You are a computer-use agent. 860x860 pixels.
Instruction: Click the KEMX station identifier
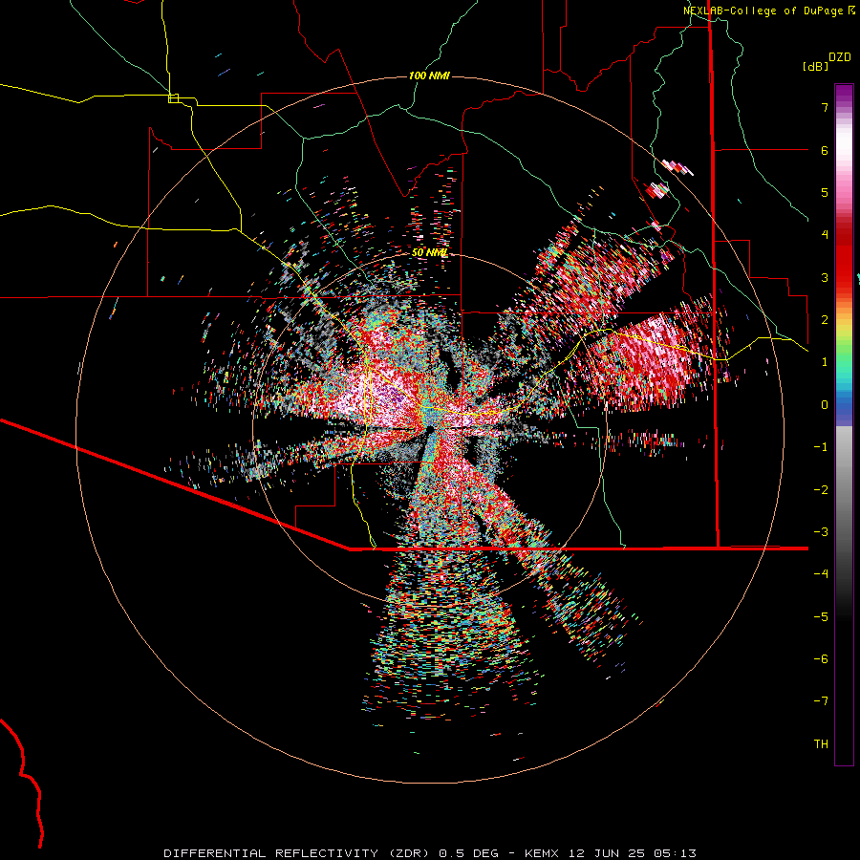pyautogui.click(x=544, y=853)
